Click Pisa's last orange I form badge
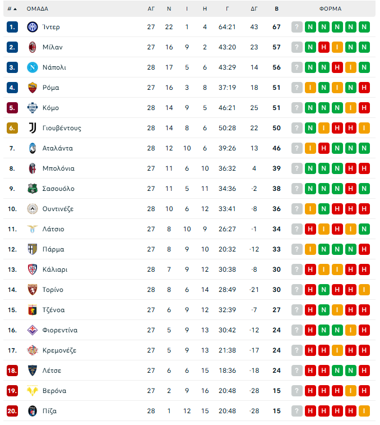Screen dimensions: 380x425 pos(364,411)
